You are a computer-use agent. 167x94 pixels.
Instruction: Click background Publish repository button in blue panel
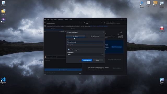tap(117, 47)
